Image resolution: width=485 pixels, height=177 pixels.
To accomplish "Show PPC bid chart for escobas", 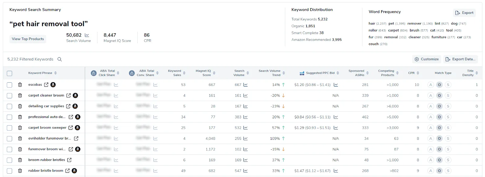I will point(336,85).
